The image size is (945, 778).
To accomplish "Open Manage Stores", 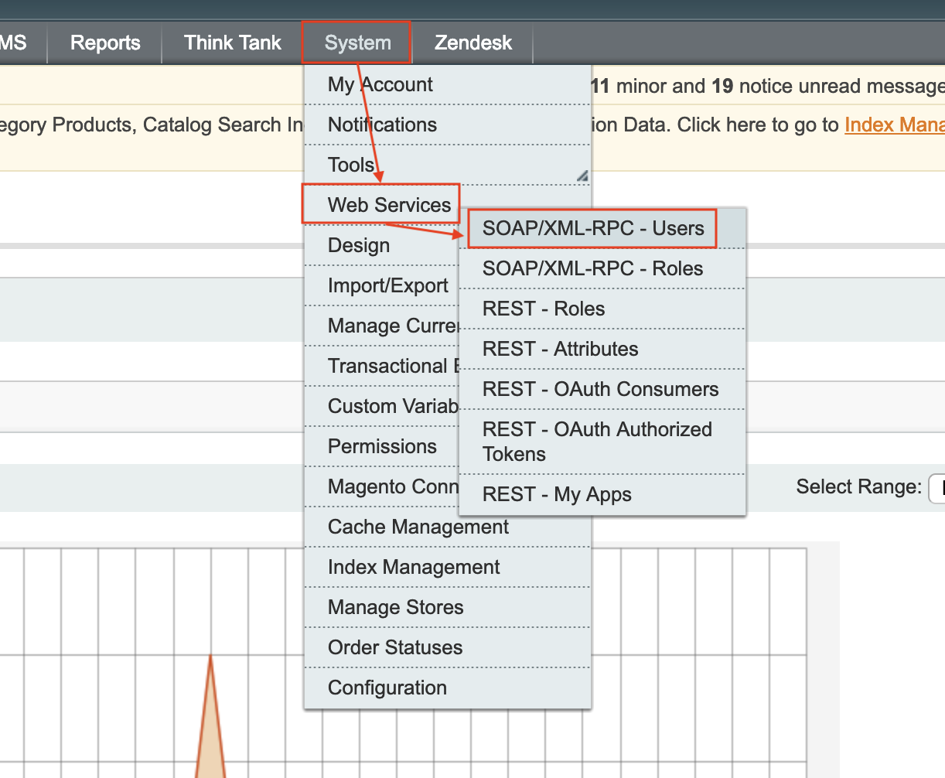I will point(448,607).
